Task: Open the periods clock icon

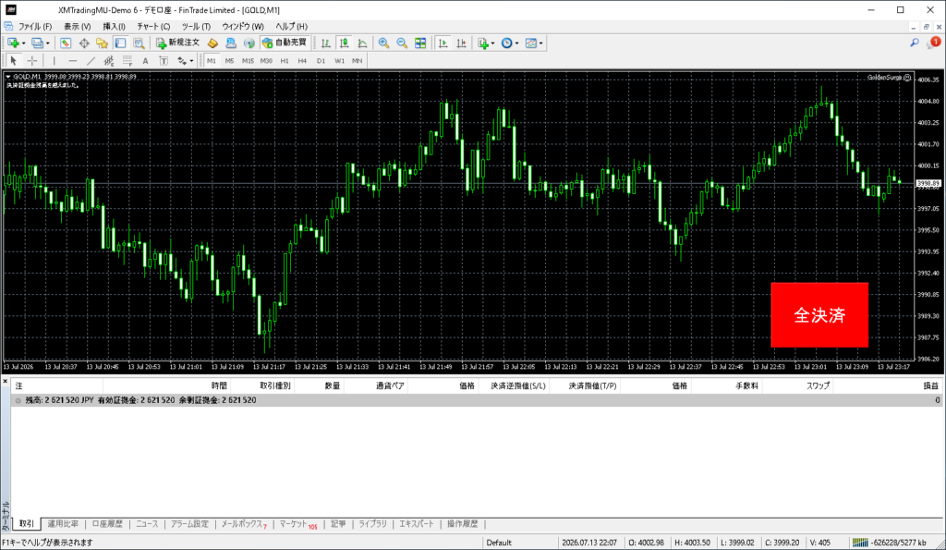Action: [507, 43]
